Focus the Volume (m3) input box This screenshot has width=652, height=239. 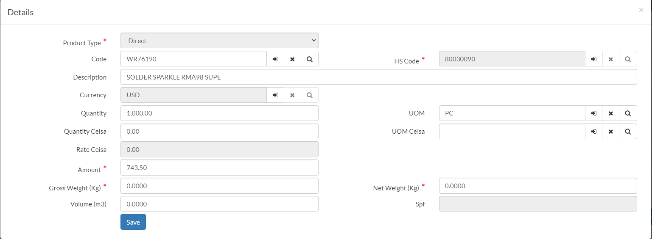219,204
